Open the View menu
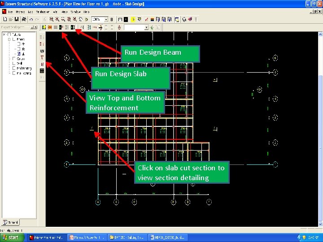The width and height of the screenshot is (323, 242). [65, 12]
